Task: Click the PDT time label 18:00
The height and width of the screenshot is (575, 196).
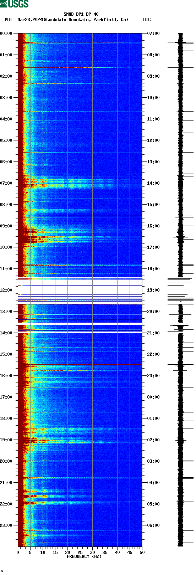Action: (6, 419)
